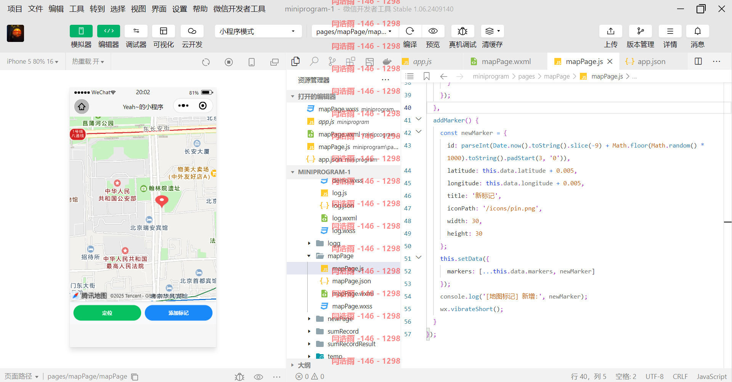732x382 pixels.
Task: Open the 小程序模式 mode dropdown
Action: click(x=258, y=31)
